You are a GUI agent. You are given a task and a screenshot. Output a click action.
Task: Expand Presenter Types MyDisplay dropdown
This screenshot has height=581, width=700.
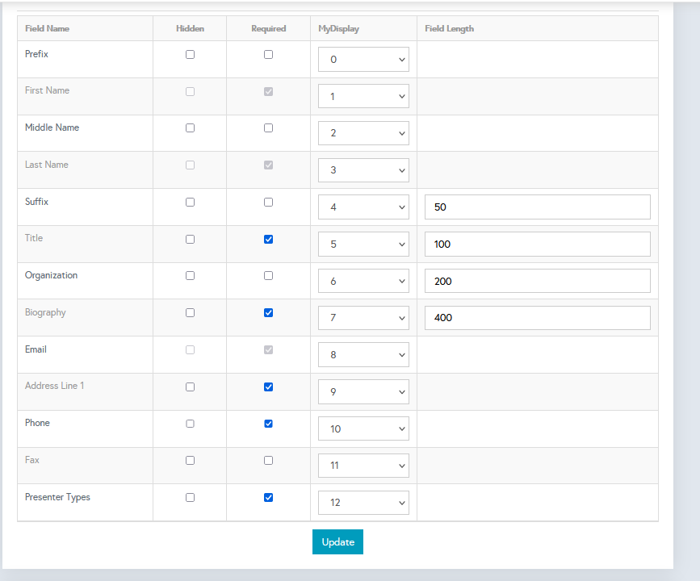coord(363,503)
